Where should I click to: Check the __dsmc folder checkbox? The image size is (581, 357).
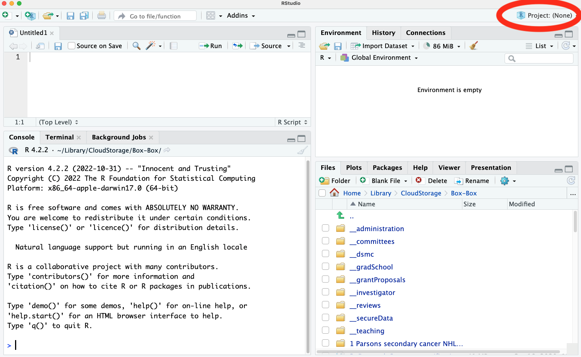tap(326, 254)
